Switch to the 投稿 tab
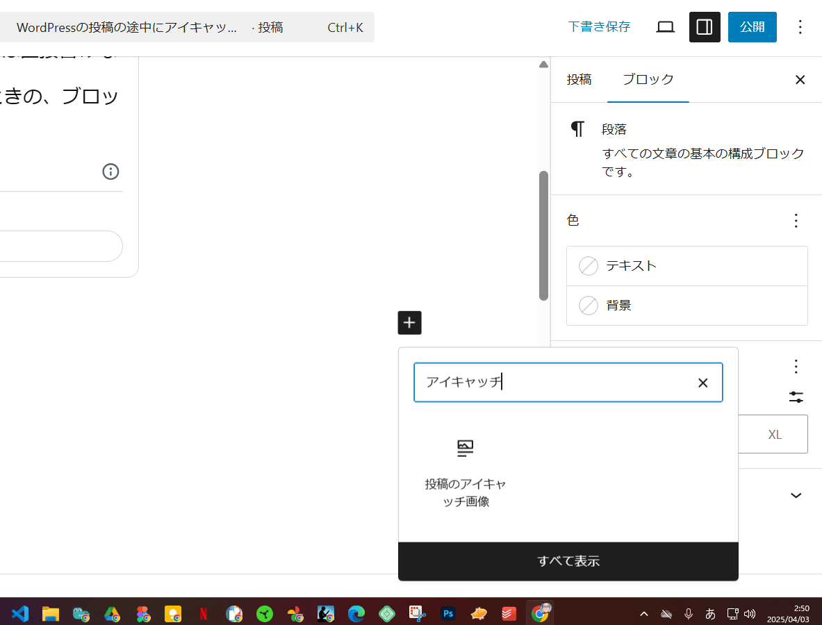The image size is (822, 625). coord(579,80)
